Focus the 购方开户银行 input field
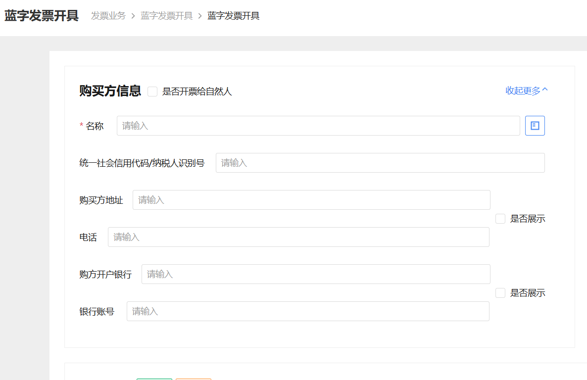Viewport: 587px width, 380px height. coord(316,274)
